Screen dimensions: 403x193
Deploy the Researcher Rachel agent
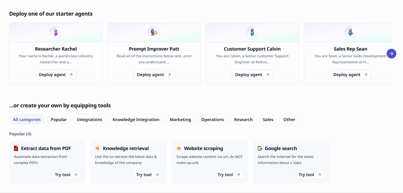[x=56, y=75]
